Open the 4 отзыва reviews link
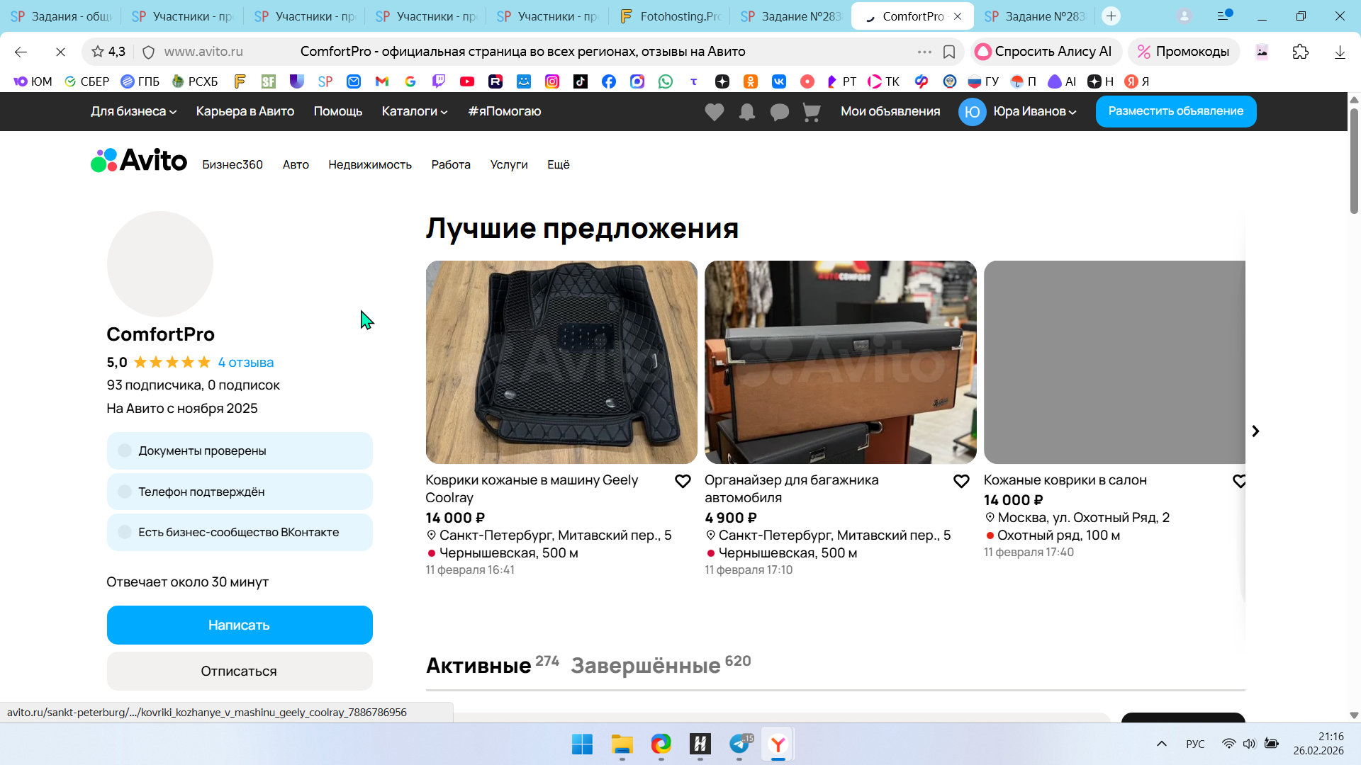The height and width of the screenshot is (765, 1361). (245, 363)
